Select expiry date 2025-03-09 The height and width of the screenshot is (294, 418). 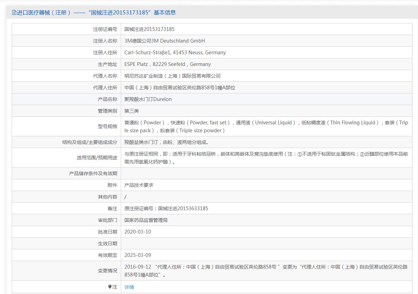click(x=138, y=255)
